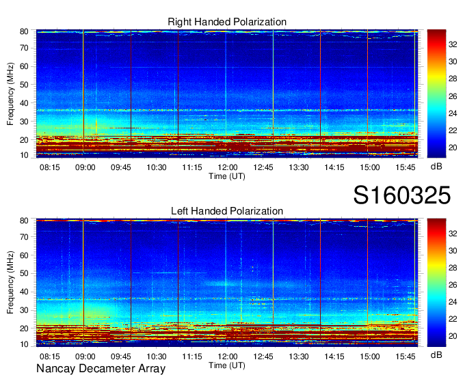Click the 14:15 tick of Right Handed plot
This screenshot has height=377, width=465.
click(x=334, y=167)
